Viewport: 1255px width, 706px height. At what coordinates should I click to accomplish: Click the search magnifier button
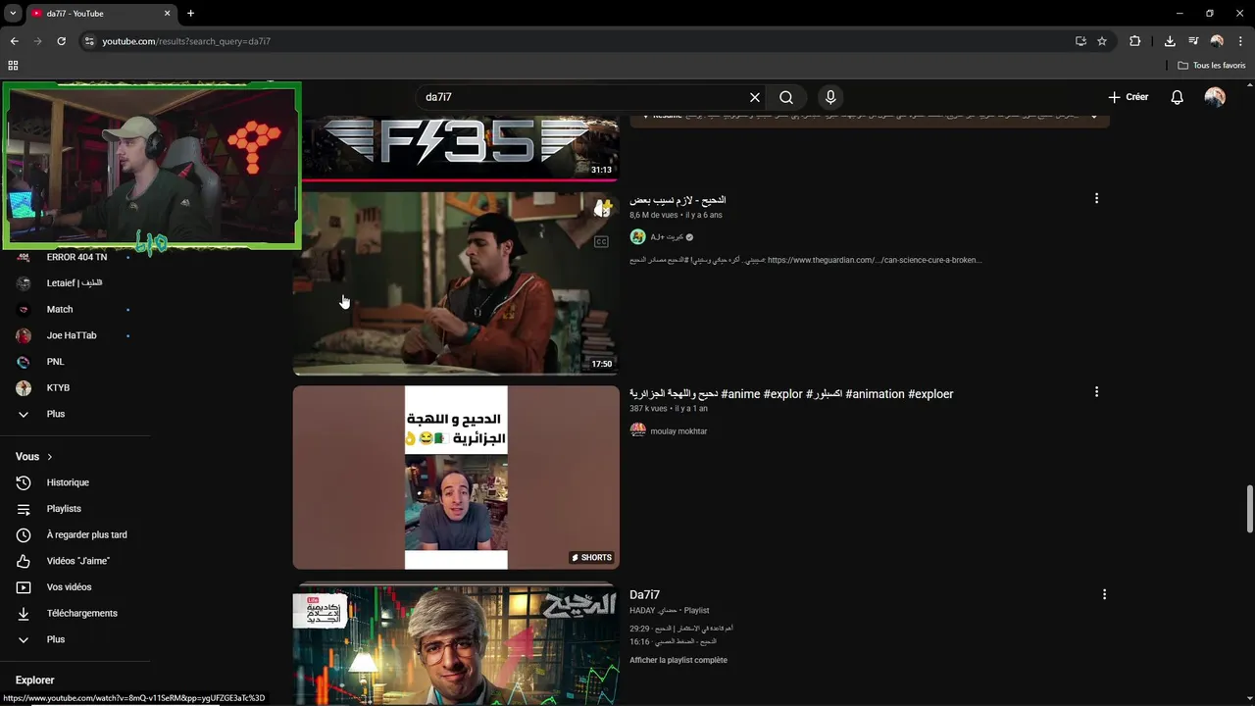(x=786, y=97)
